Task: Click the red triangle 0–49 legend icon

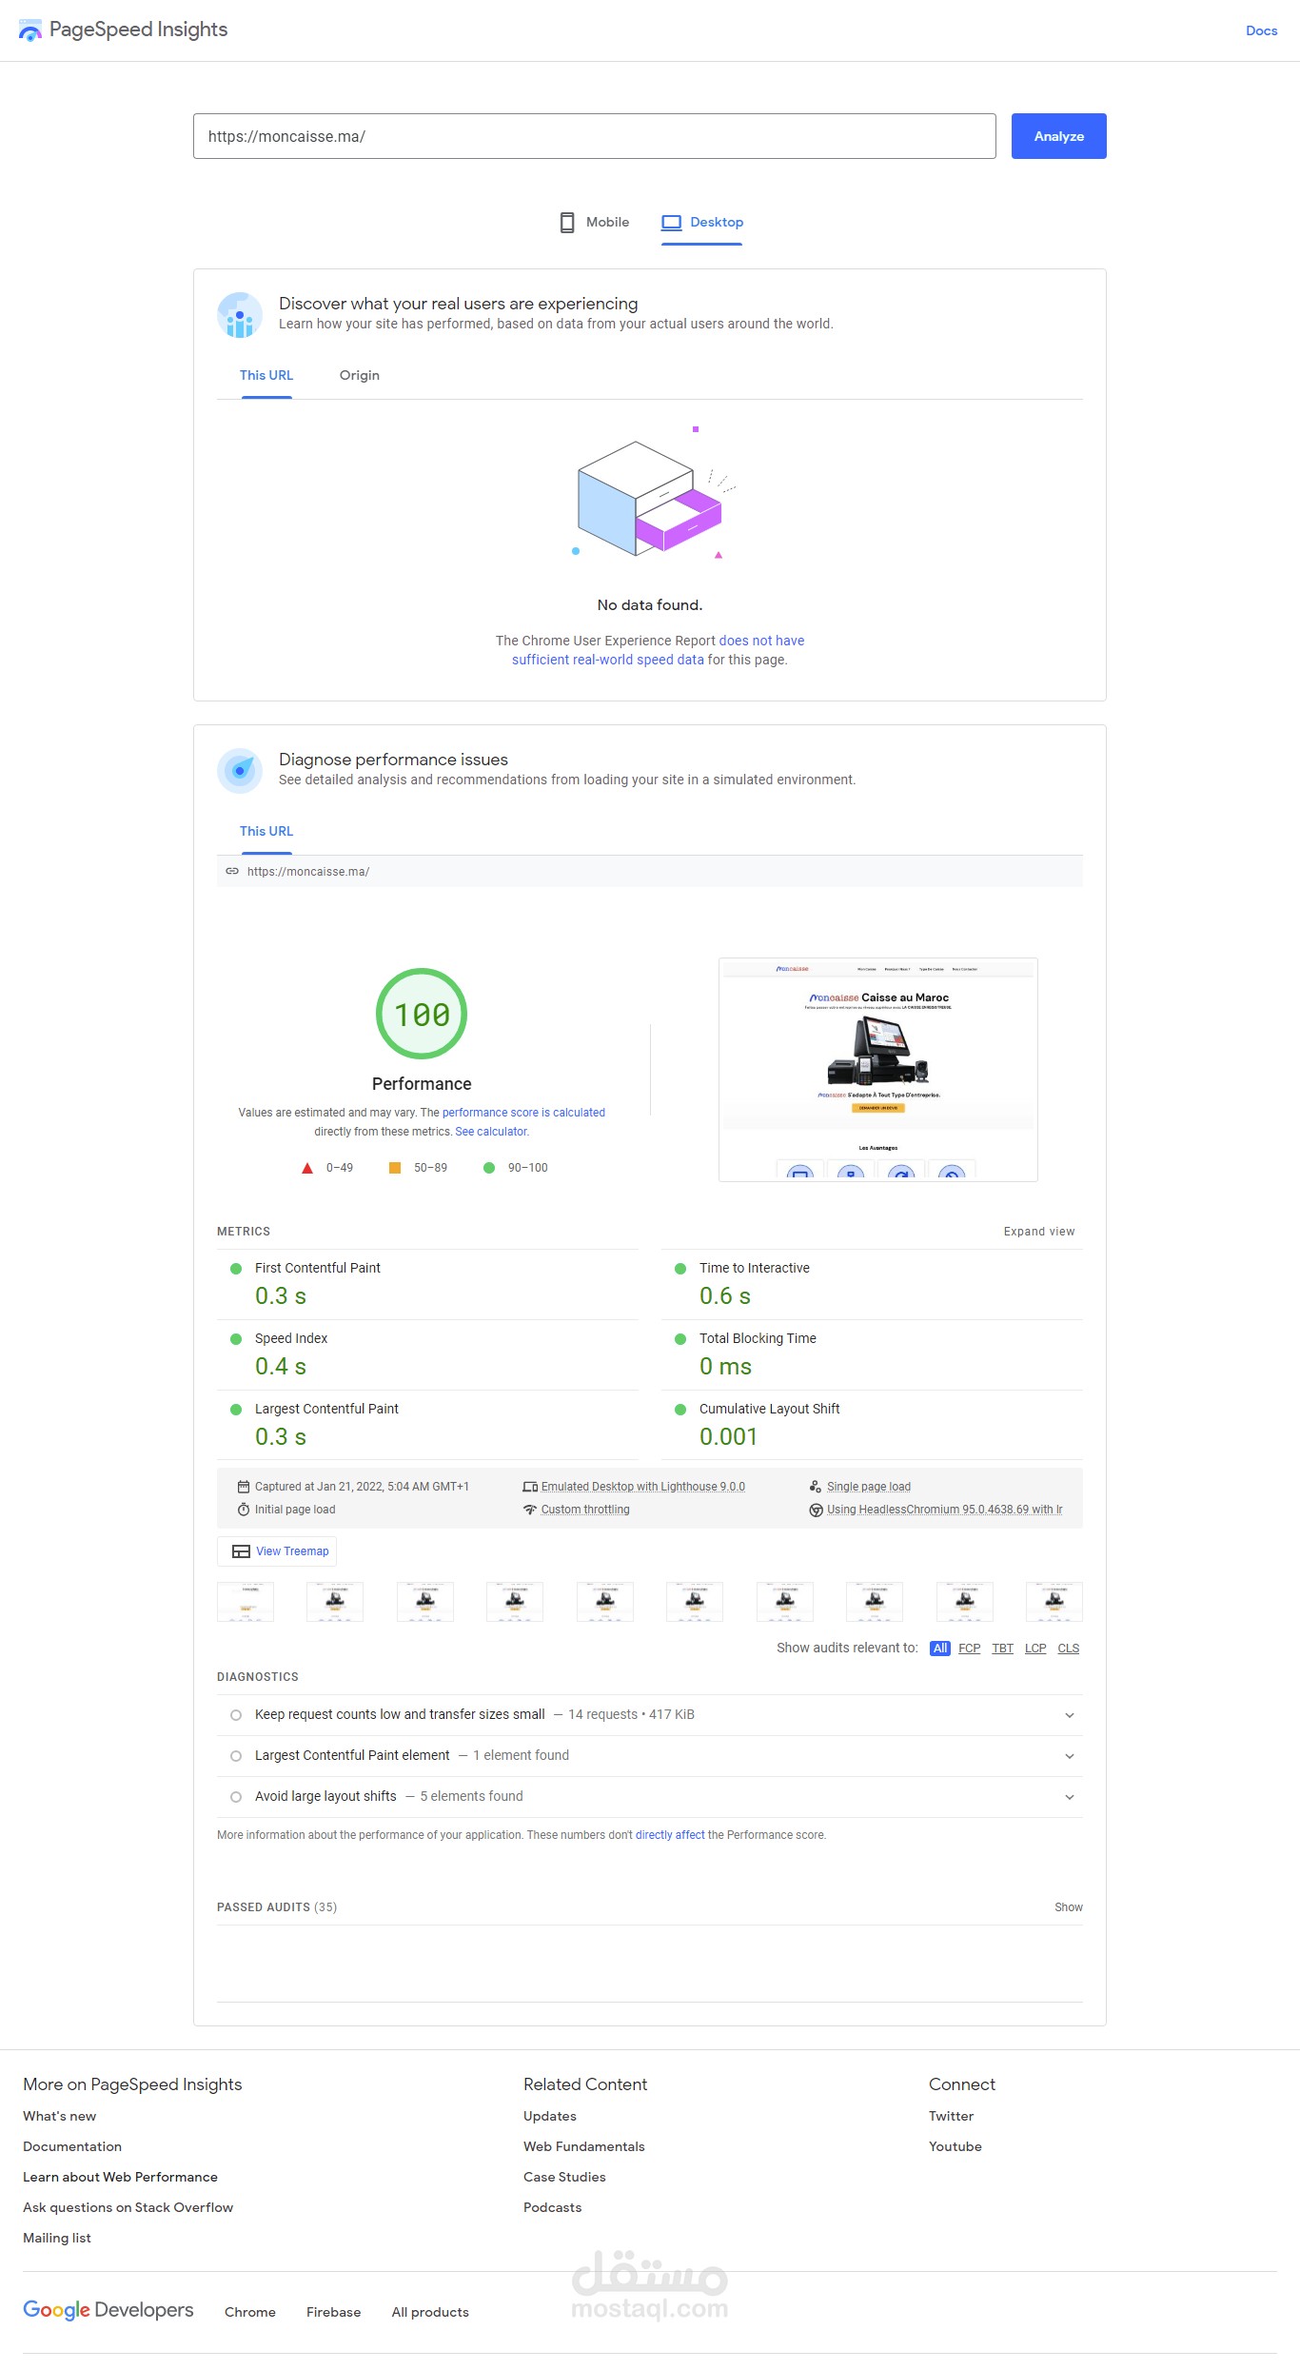Action: coord(307,1168)
